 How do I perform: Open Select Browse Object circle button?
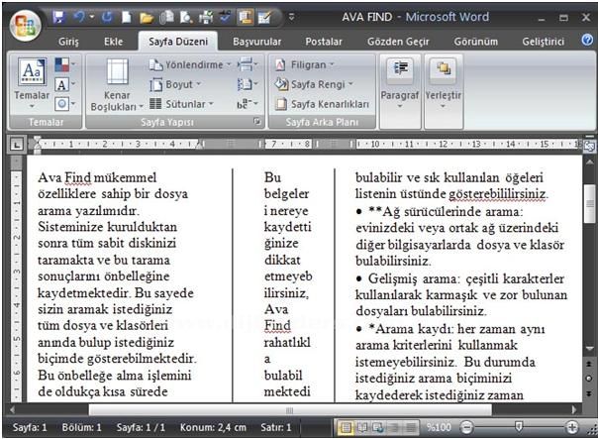coord(590,379)
